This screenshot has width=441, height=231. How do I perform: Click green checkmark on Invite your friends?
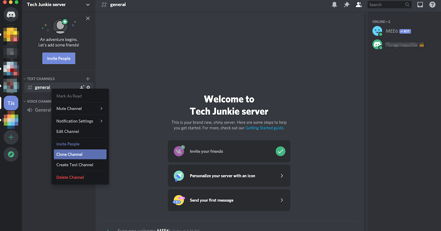[x=280, y=151]
